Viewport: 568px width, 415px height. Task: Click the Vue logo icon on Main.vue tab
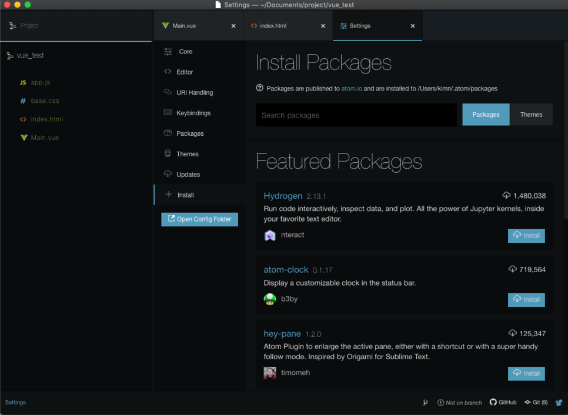(x=165, y=25)
